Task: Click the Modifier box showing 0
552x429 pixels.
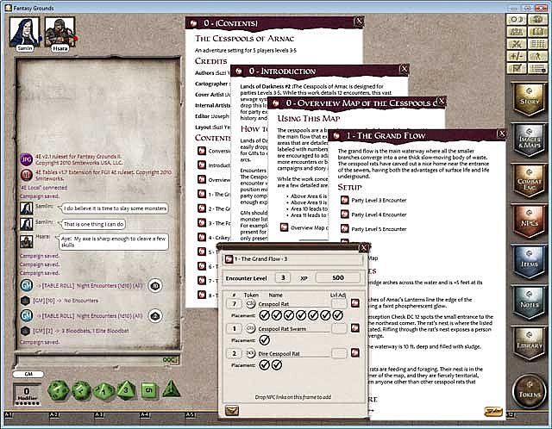Action: coord(27,394)
